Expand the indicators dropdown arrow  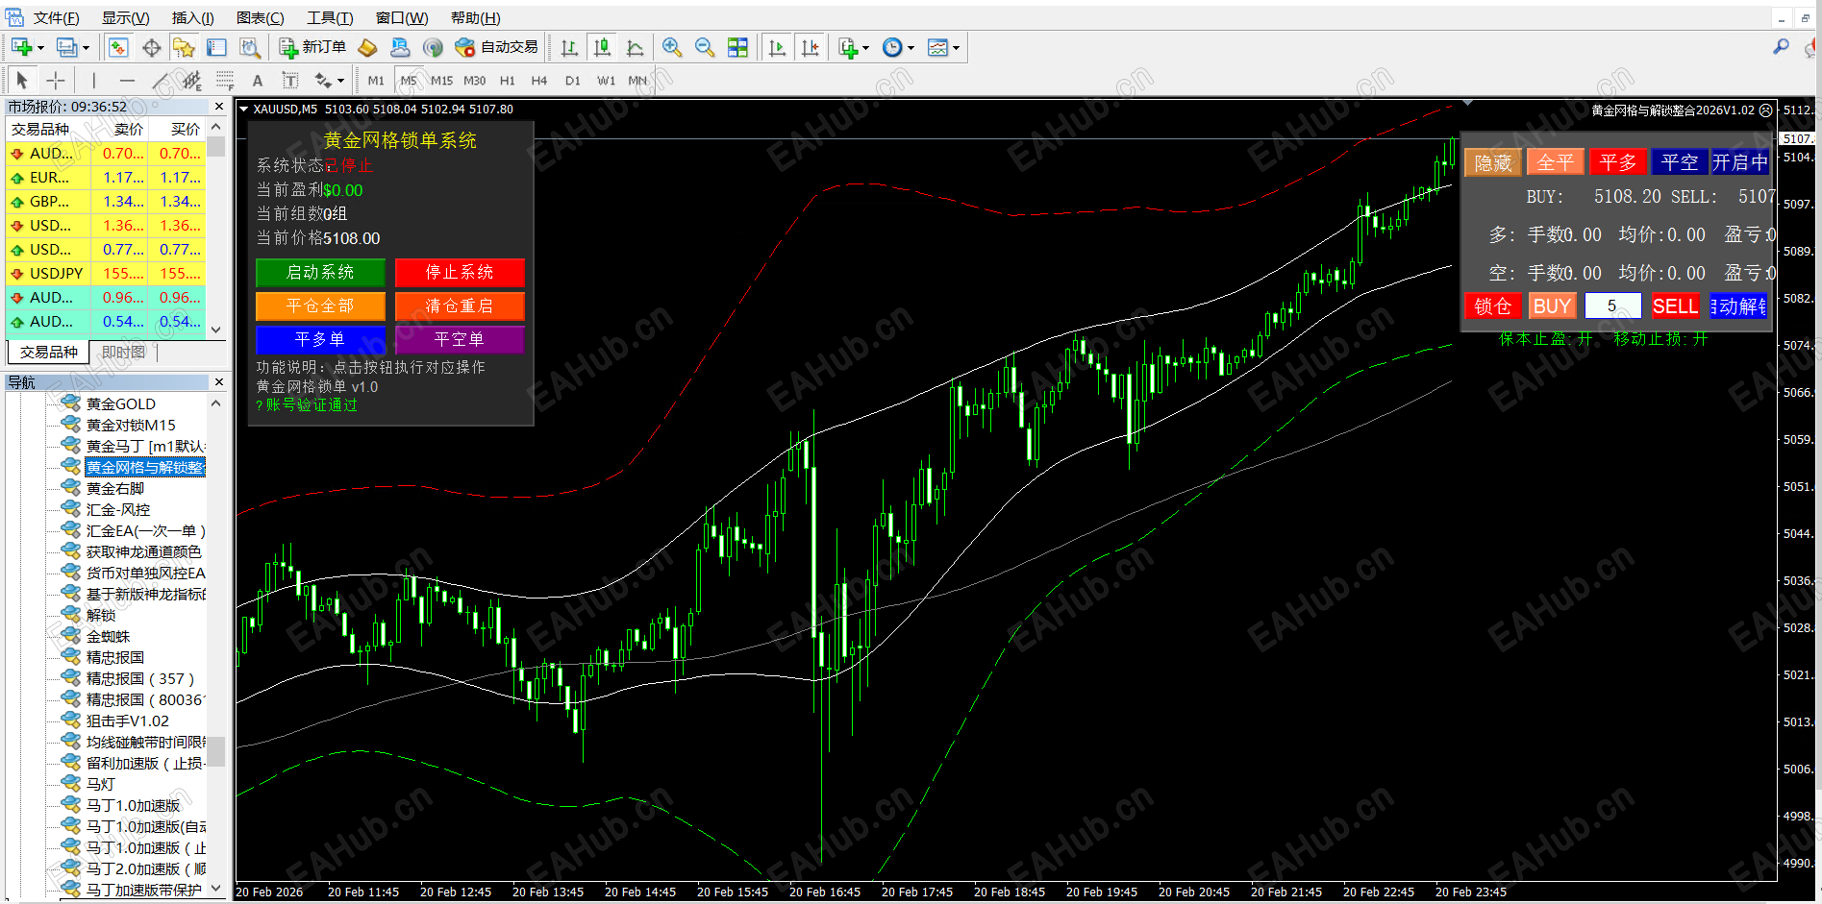(x=865, y=48)
